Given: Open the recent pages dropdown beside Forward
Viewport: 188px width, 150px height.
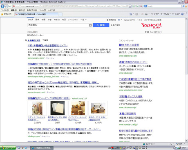Looking at the screenshot, I should pyautogui.click(x=10, y=6).
